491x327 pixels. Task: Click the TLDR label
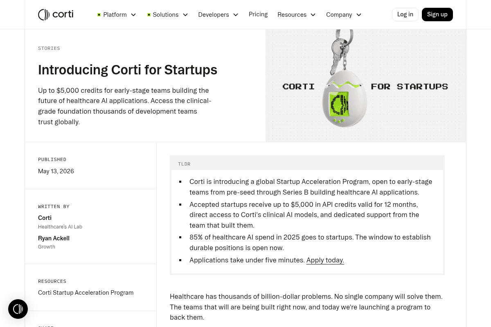pyautogui.click(x=184, y=164)
